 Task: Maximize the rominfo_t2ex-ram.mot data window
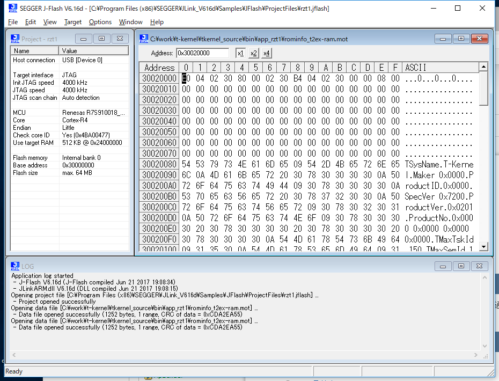461,39
